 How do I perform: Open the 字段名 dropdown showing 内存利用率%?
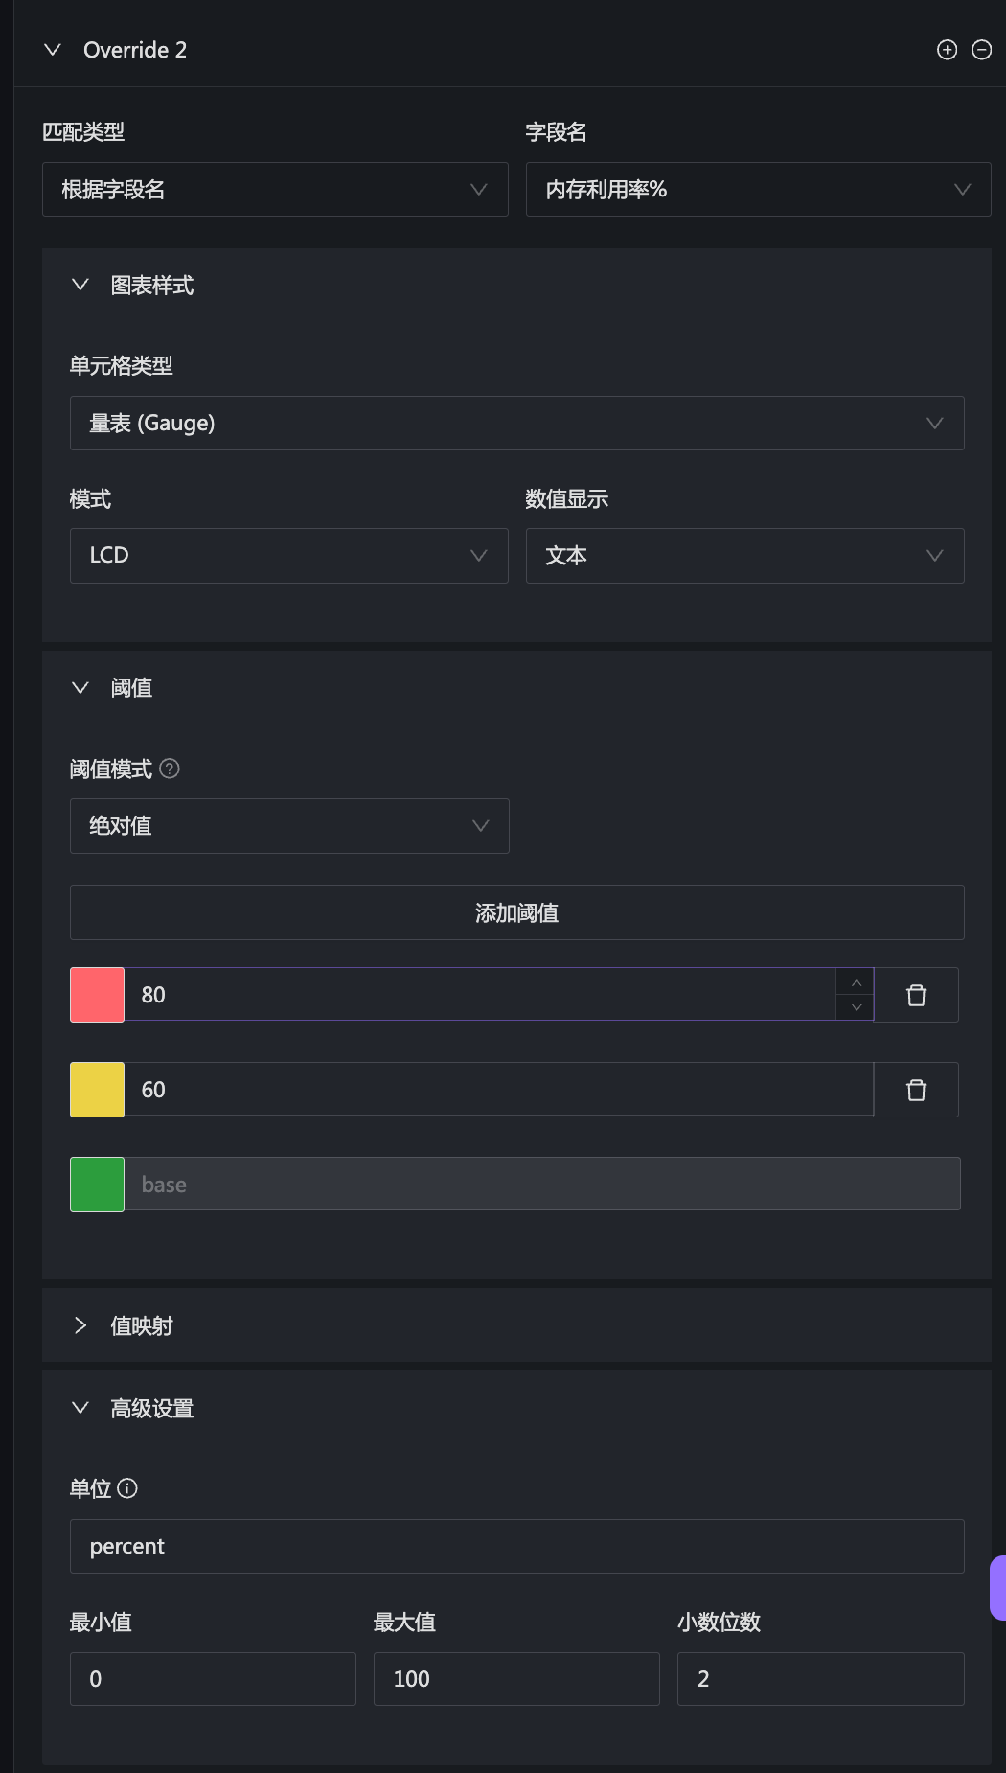[758, 190]
